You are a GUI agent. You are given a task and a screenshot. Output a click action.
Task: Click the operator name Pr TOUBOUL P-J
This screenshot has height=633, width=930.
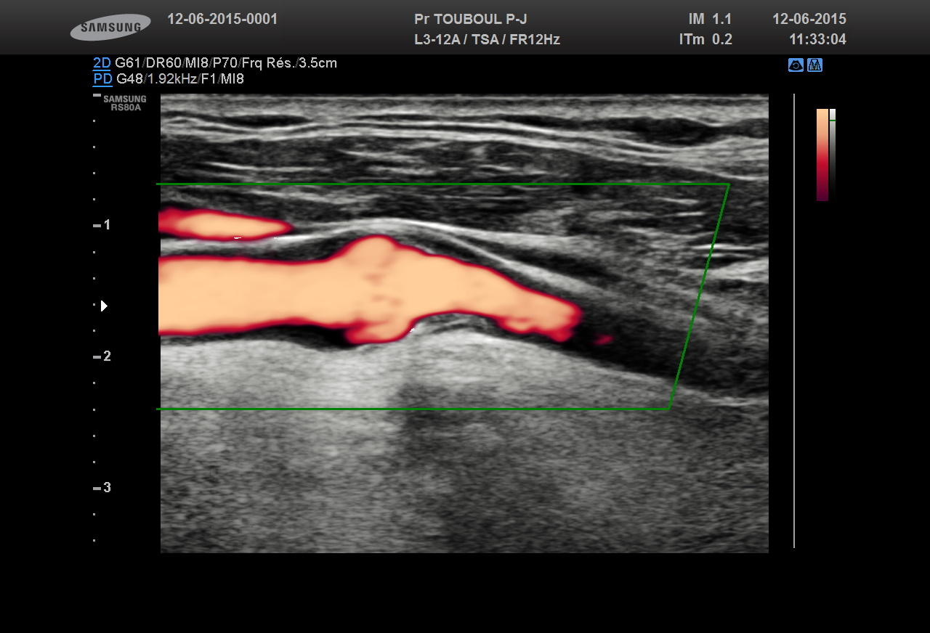[x=470, y=20]
